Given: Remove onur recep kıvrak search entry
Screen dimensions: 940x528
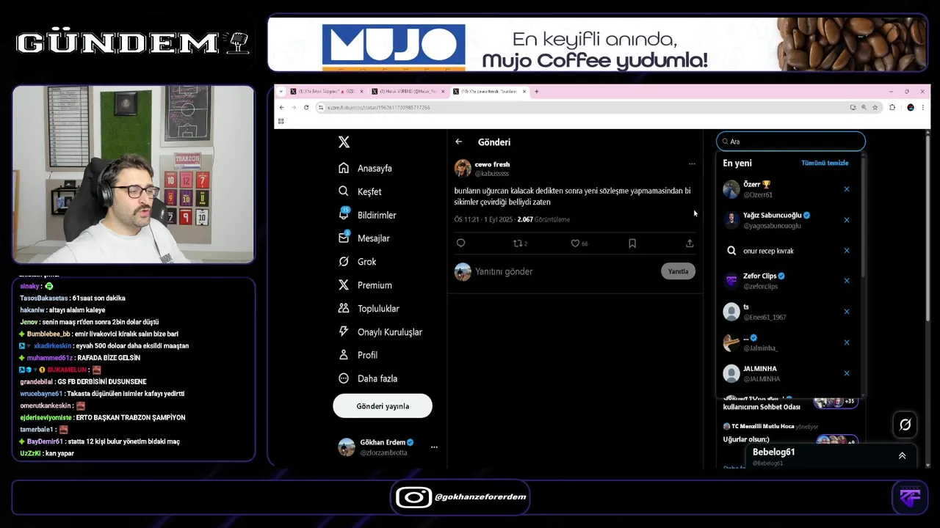Looking at the screenshot, I should click(x=847, y=251).
